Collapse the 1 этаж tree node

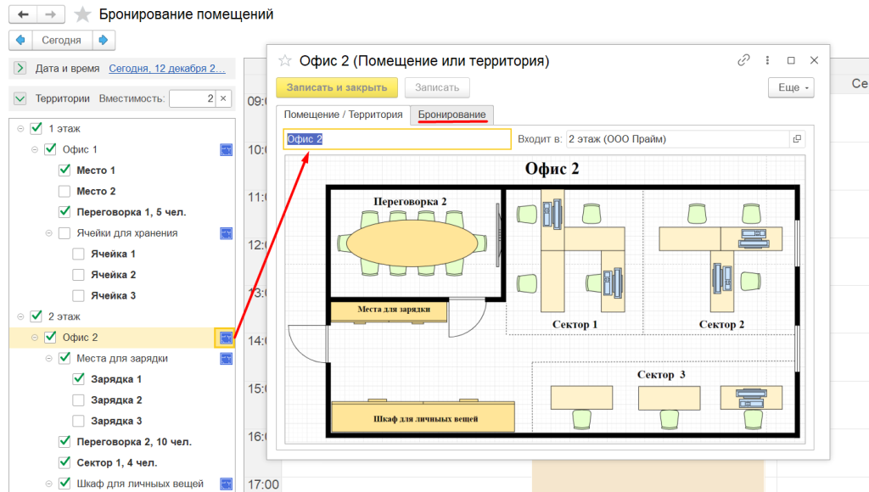20,129
